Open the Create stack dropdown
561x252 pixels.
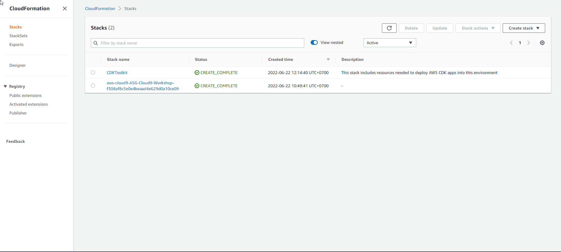[x=524, y=28]
